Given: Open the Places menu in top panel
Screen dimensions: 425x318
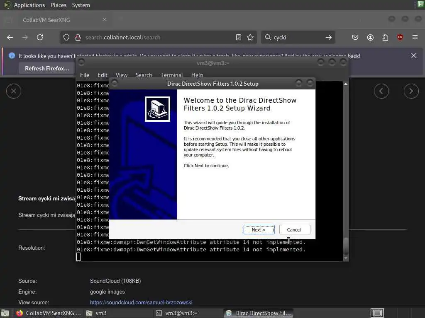Looking at the screenshot, I should [59, 5].
